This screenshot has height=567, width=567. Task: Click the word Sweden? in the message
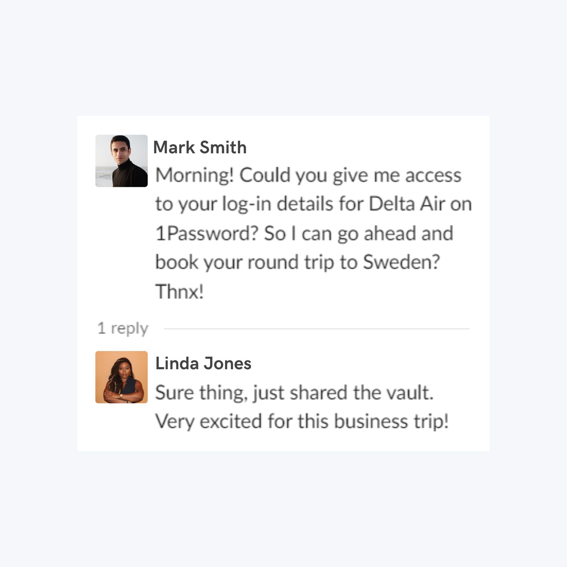pyautogui.click(x=401, y=262)
